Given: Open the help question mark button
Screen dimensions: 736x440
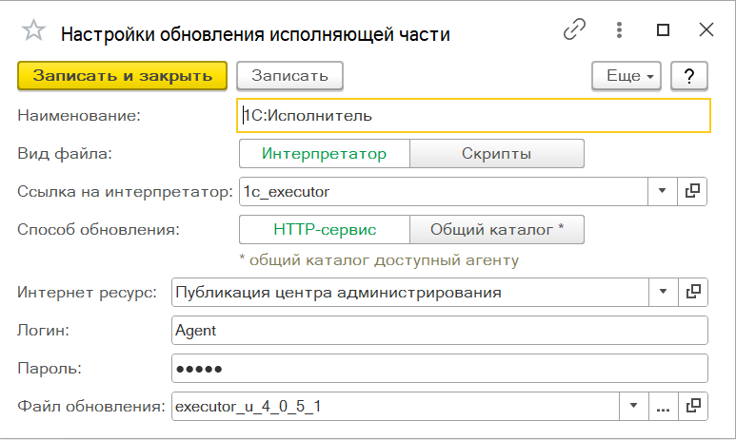Looking at the screenshot, I should point(687,75).
